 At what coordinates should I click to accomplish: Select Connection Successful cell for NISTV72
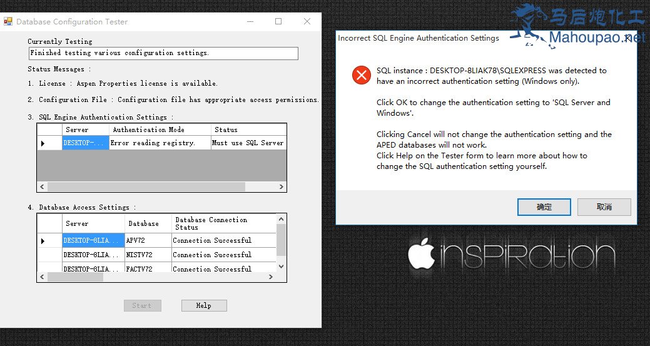coord(224,255)
